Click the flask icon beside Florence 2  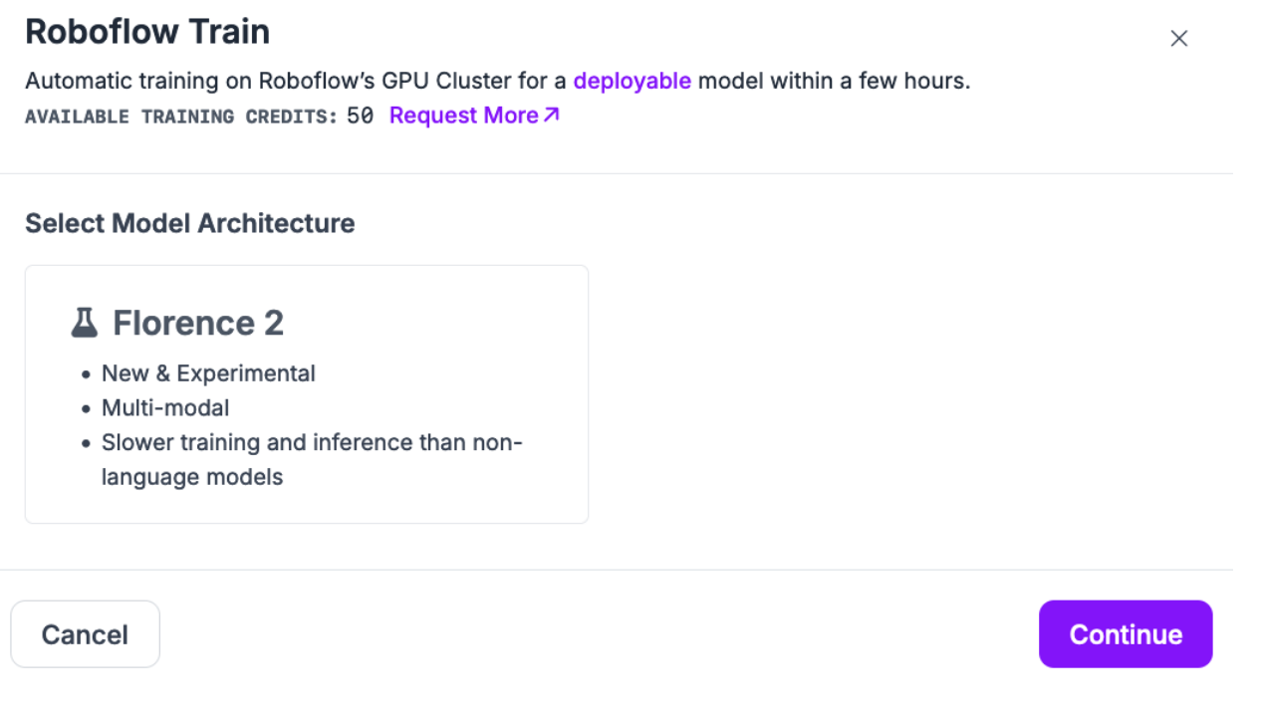coord(85,323)
